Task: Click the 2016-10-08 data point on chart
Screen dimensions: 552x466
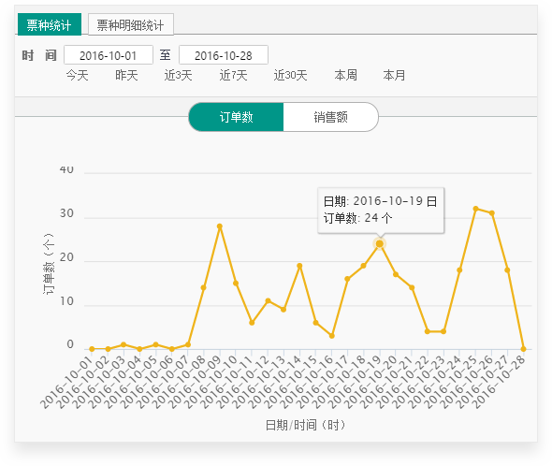Action: pyautogui.click(x=203, y=288)
